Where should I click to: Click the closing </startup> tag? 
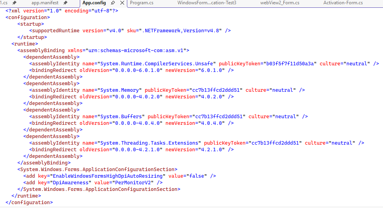point(32,37)
